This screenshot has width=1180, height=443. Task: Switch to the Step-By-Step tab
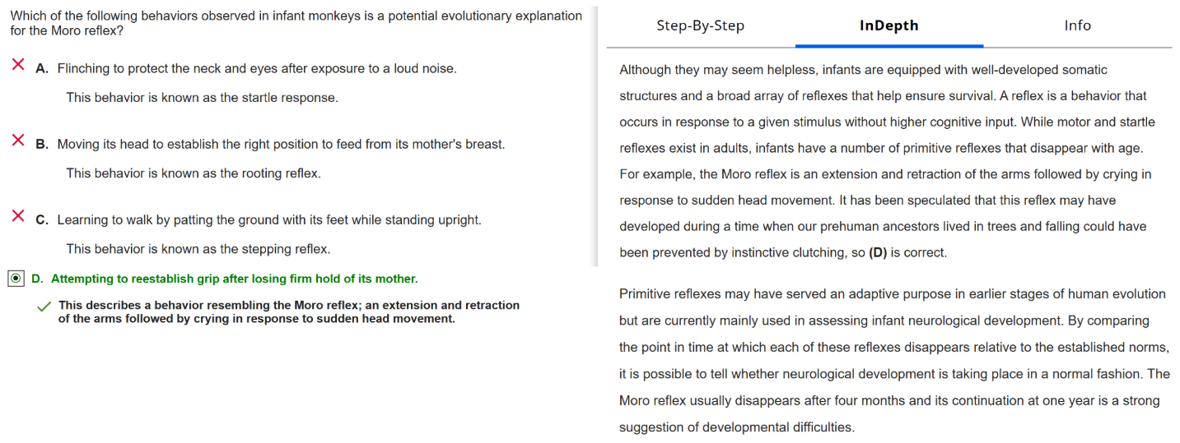[700, 25]
